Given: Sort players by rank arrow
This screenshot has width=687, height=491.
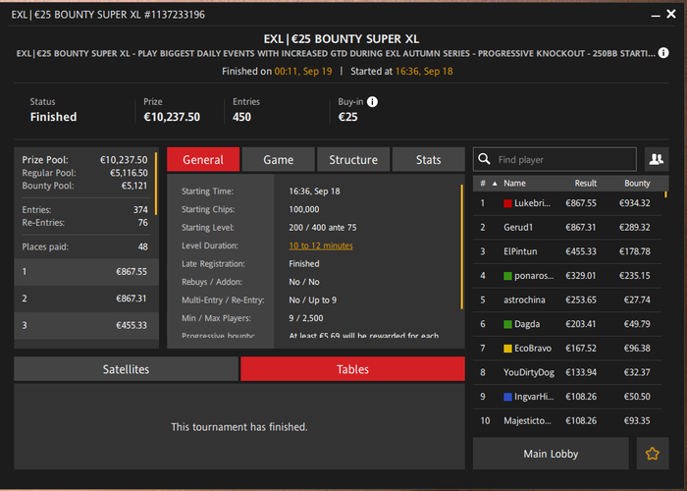Looking at the screenshot, I should click(495, 184).
